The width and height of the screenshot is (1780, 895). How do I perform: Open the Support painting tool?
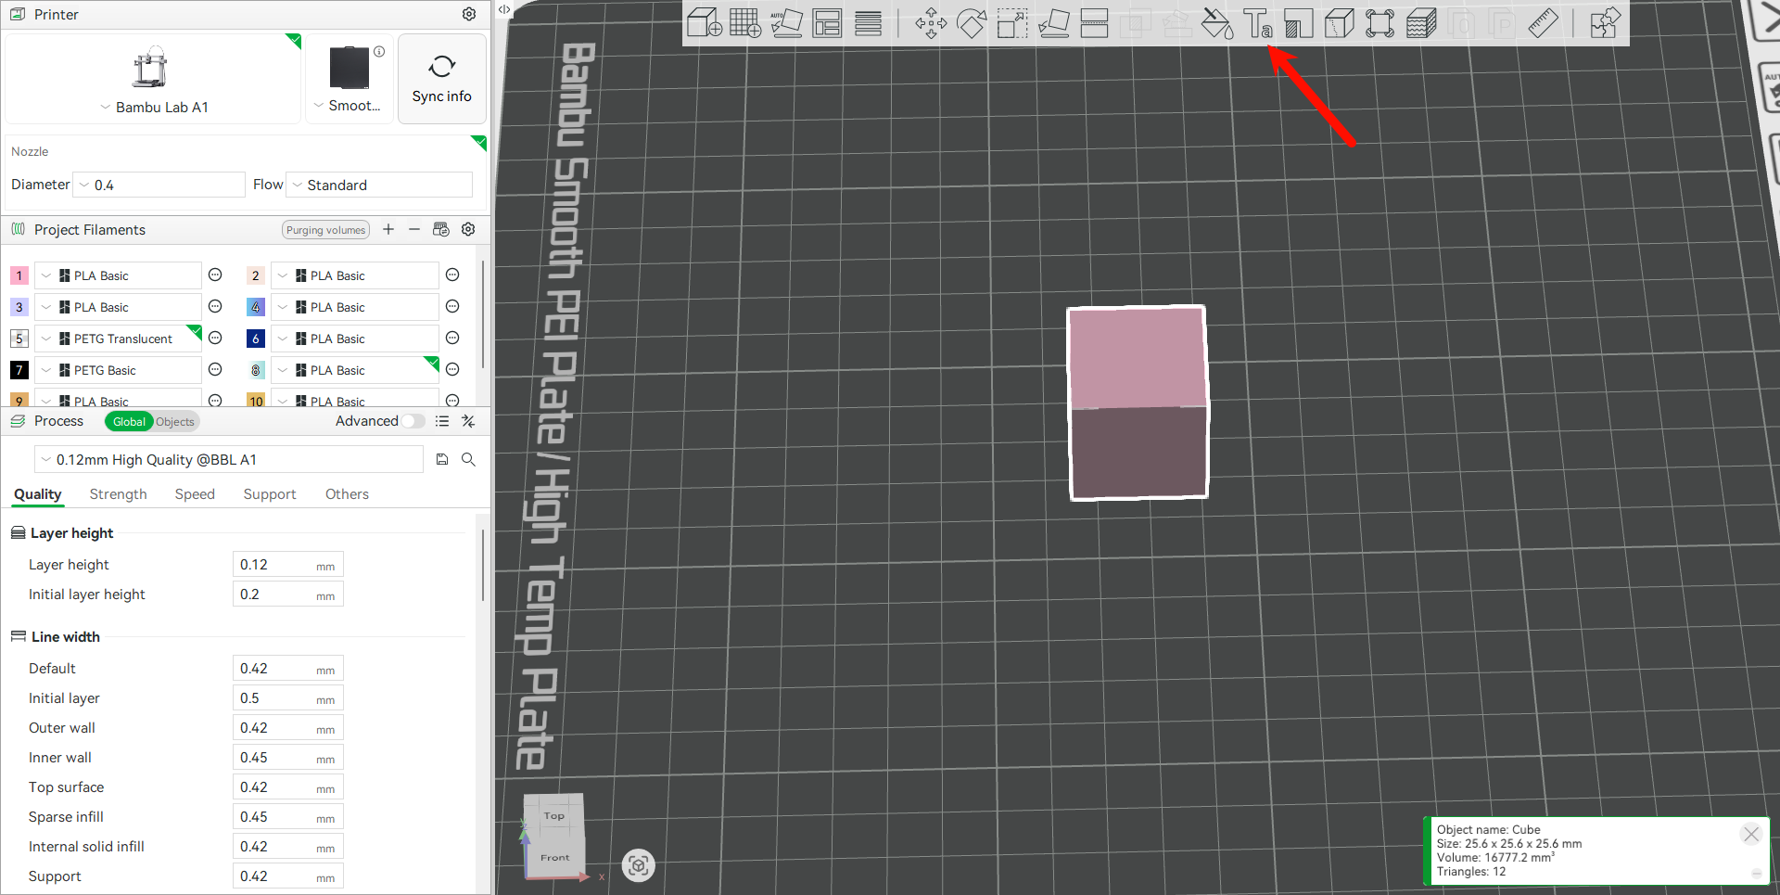(1299, 22)
